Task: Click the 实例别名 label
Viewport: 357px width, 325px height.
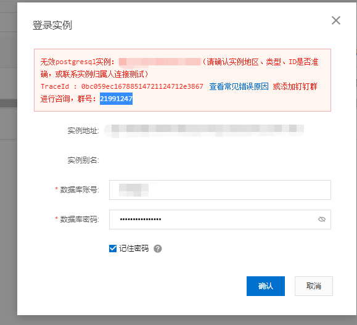Action: pos(83,160)
